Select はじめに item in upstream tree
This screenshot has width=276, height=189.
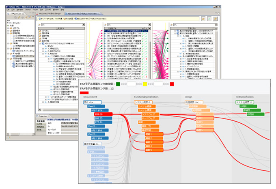tap(49, 46)
